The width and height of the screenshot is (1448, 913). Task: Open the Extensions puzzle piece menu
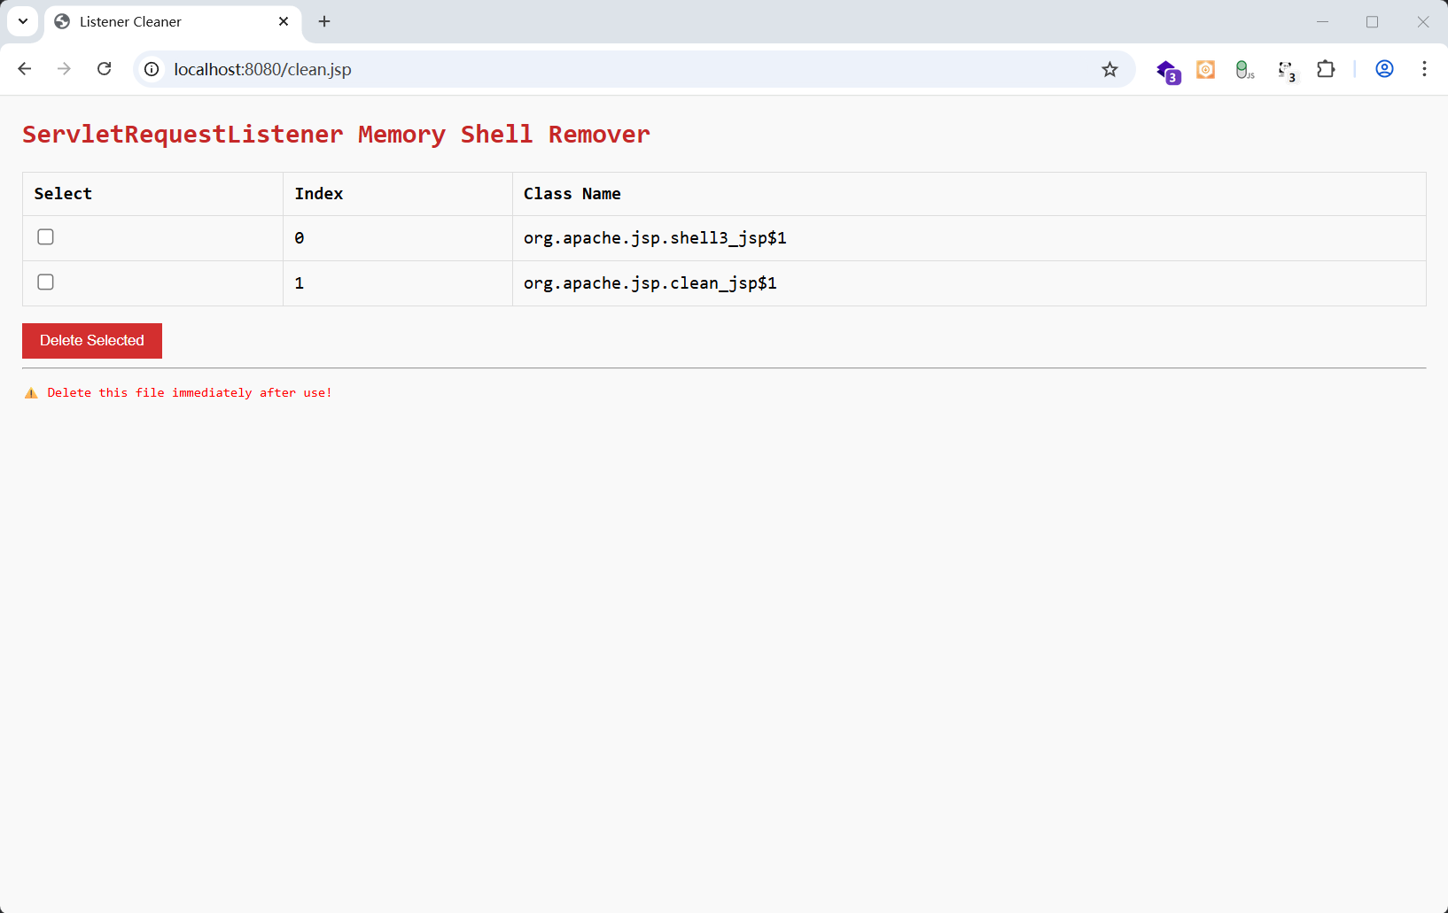tap(1326, 69)
